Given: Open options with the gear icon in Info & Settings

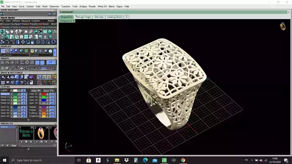Looking at the screenshot, I should pyautogui.click(x=3, y=77).
